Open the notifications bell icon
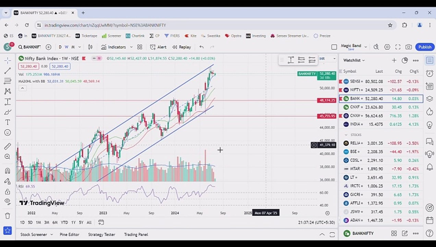Viewport: 436px width, 247px height. [429, 167]
